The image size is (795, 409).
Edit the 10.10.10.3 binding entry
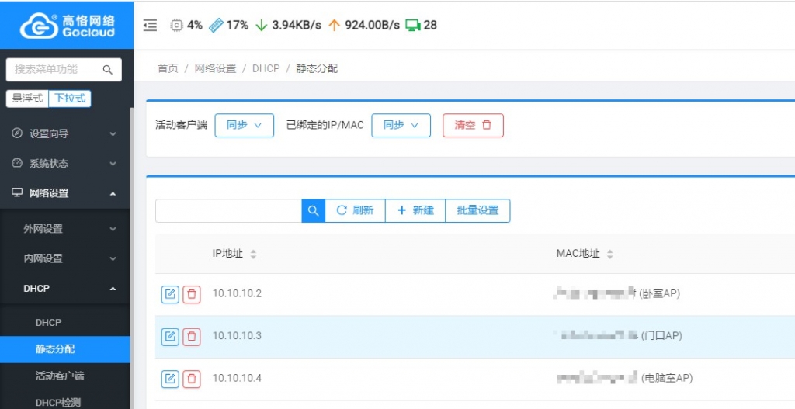[170, 337]
